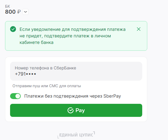168x140 pixels.
Task: Click 'Номер телефона в СберБанке' field label
Action: pos(45,68)
